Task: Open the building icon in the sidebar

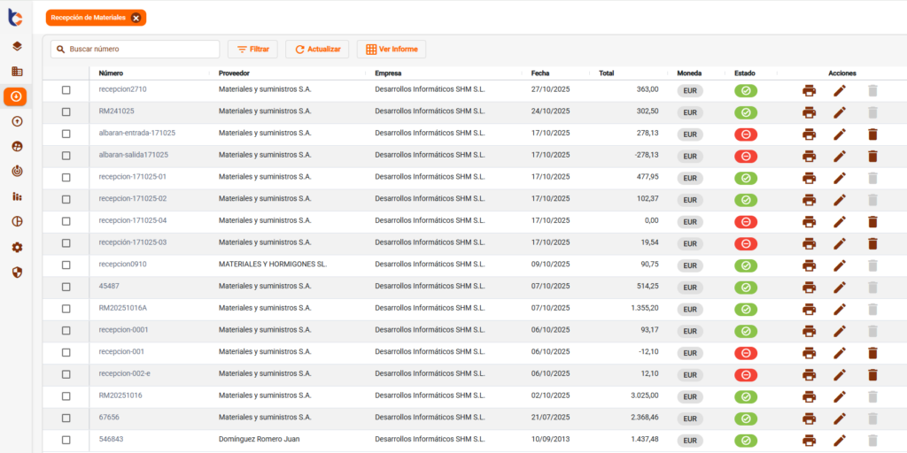Action: [17, 72]
